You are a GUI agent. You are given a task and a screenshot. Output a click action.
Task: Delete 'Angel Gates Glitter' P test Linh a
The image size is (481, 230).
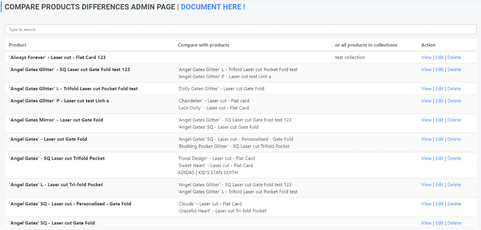click(x=454, y=101)
